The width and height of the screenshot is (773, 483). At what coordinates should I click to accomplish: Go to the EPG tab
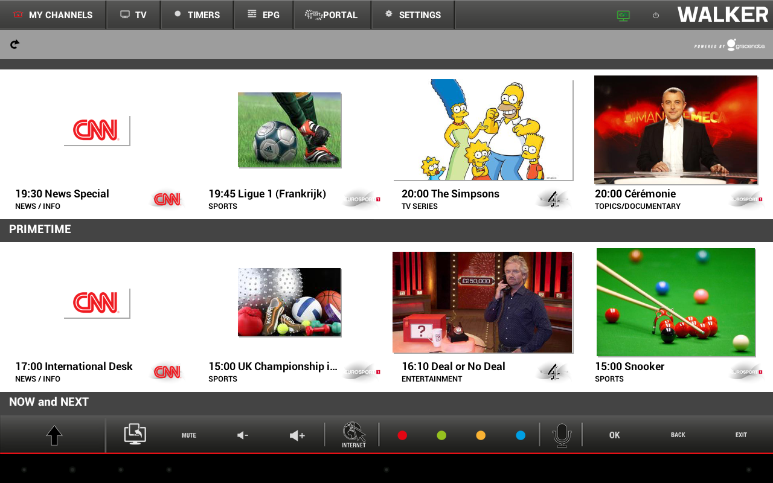(x=263, y=14)
